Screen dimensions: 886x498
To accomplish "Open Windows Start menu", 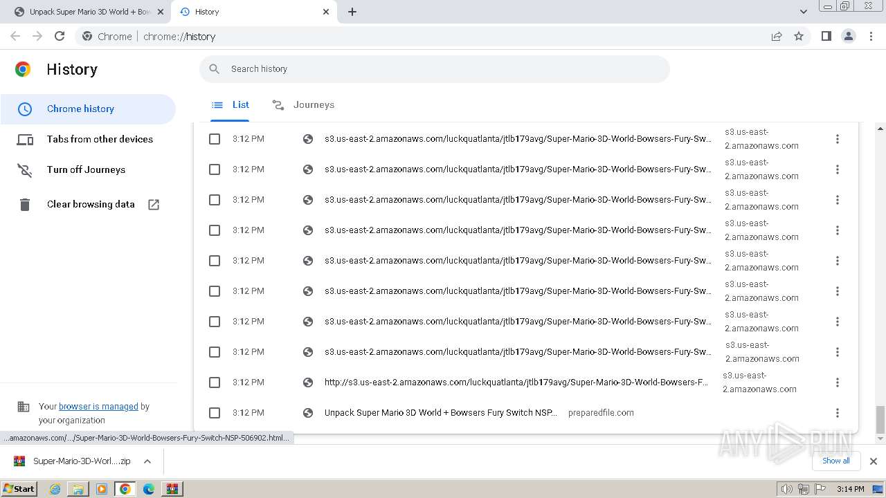I will (x=19, y=488).
